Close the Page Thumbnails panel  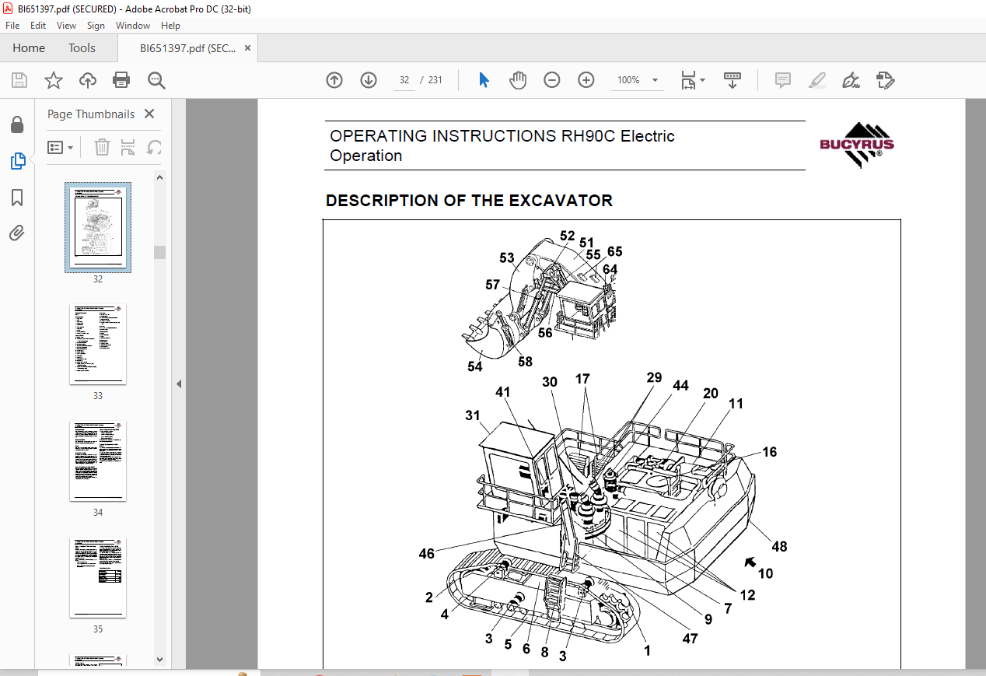pyautogui.click(x=149, y=114)
